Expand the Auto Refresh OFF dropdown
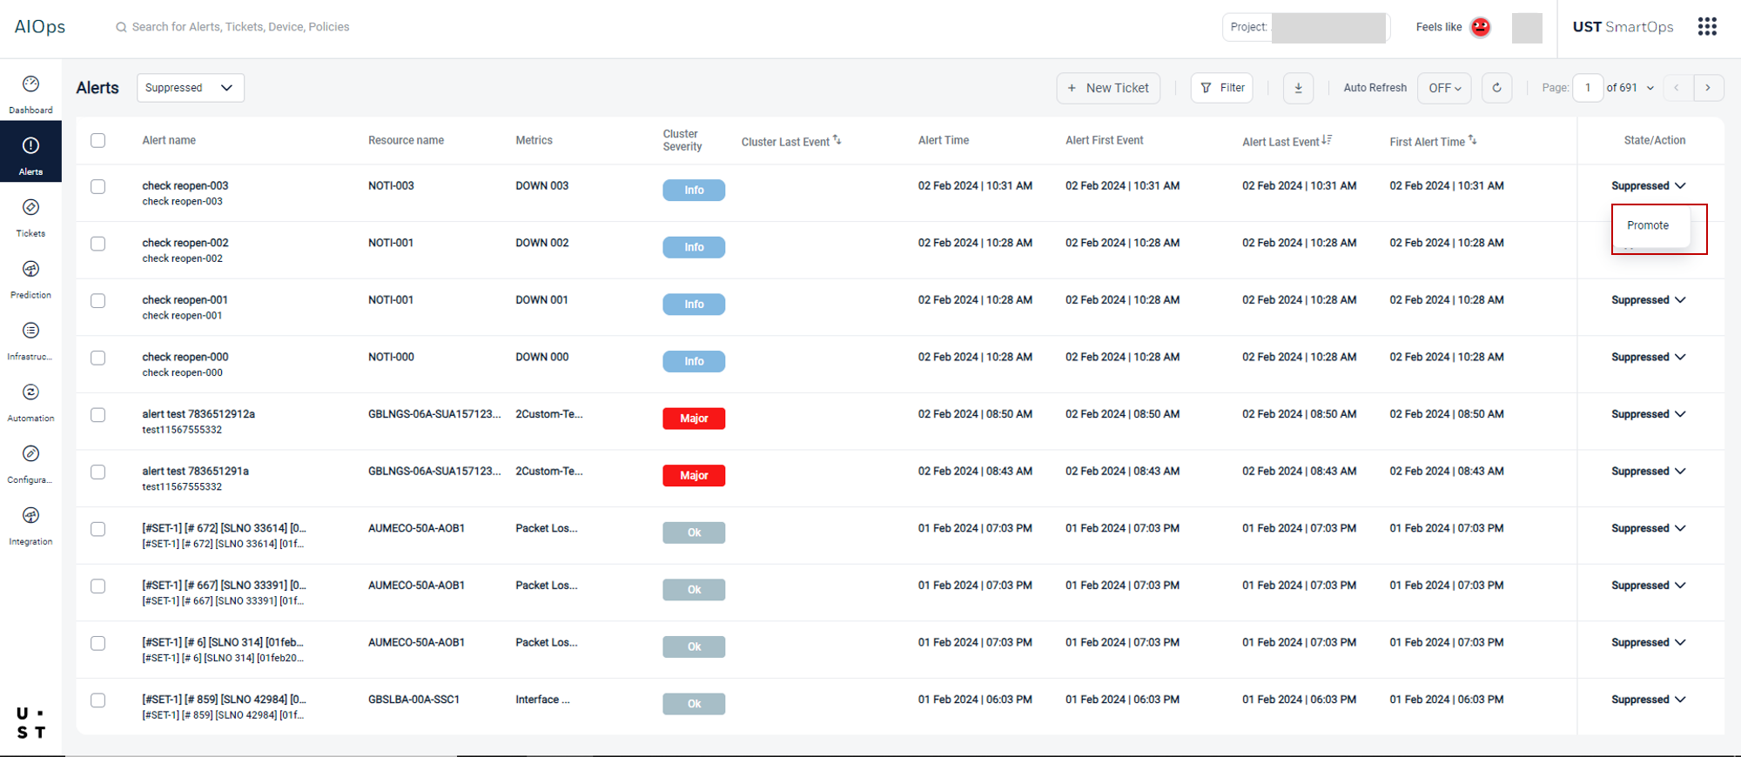Viewport: 1741px width, 757px height. [x=1444, y=88]
